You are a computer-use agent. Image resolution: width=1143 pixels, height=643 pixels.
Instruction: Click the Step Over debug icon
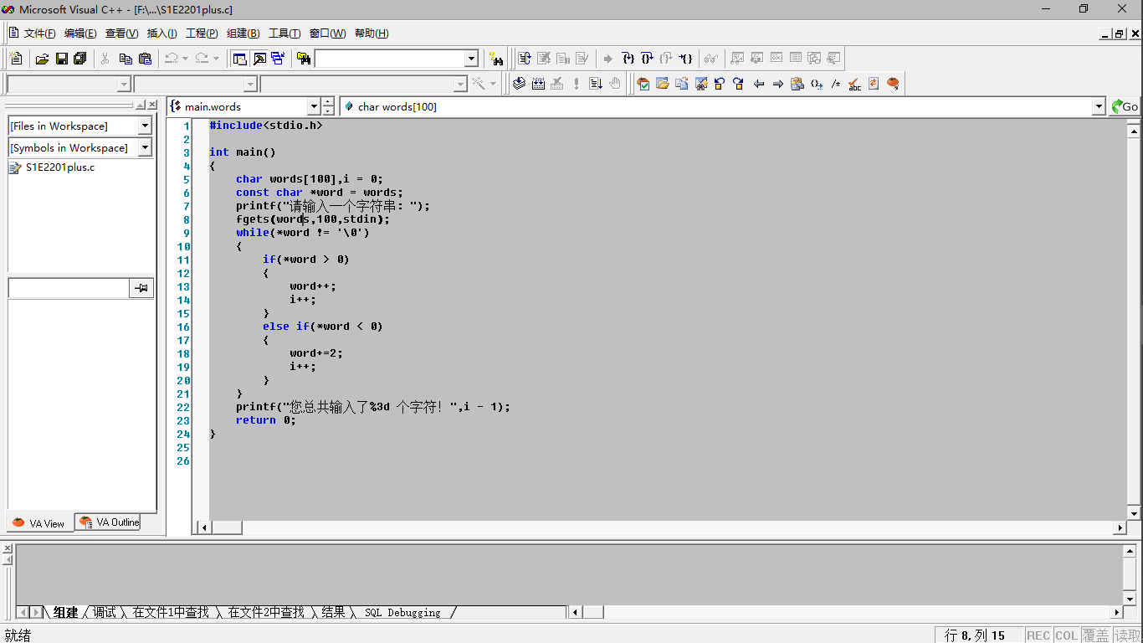647,59
